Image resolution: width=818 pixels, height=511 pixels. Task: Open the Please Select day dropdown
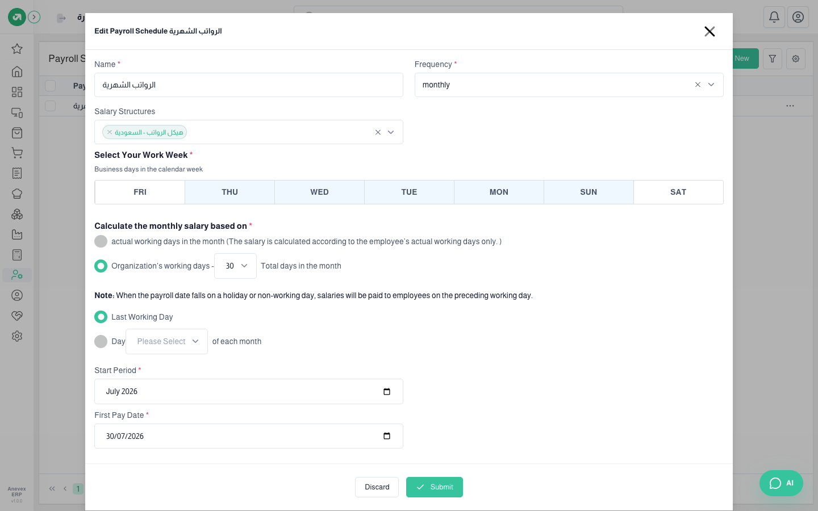(x=166, y=341)
